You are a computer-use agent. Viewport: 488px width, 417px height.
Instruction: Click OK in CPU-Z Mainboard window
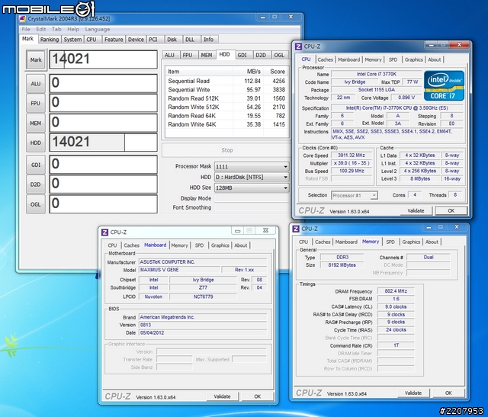pos(258,396)
